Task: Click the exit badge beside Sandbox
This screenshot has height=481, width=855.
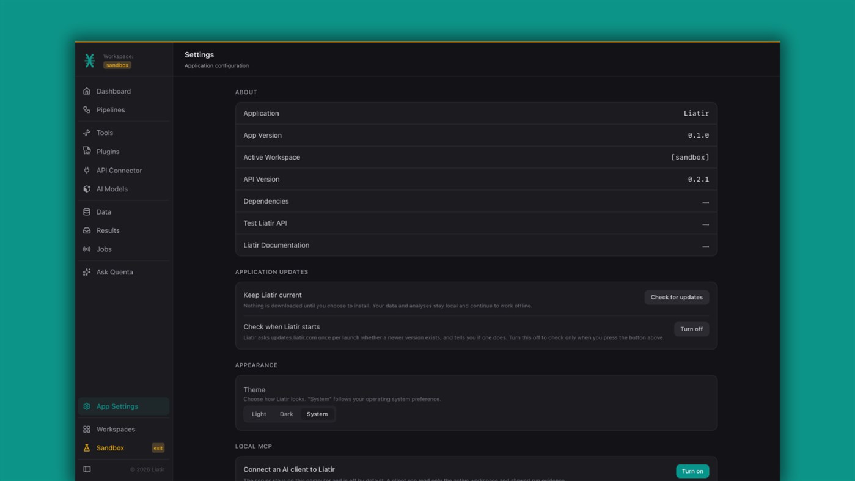Action: [158, 448]
